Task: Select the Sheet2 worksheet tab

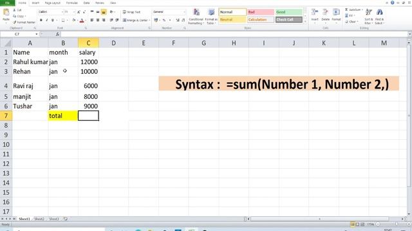Action: 39,219
